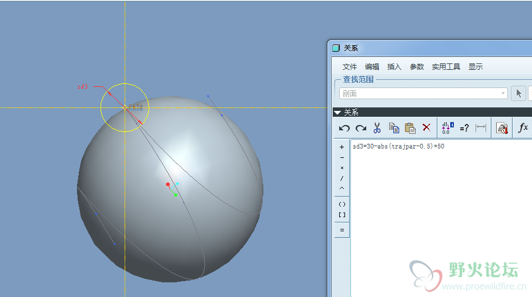The width and height of the screenshot is (532, 297).
Task: Insert divide slash operator
Action: click(342, 178)
